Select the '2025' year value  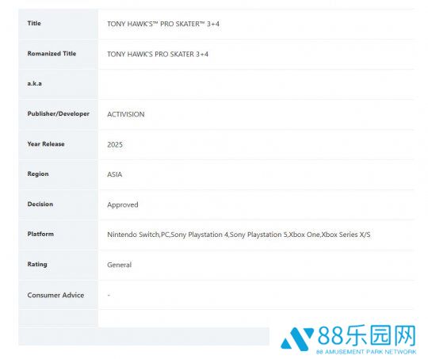point(115,145)
